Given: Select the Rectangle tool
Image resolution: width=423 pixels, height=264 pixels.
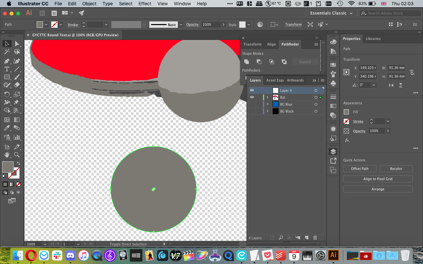Looking at the screenshot, I should 7,77.
